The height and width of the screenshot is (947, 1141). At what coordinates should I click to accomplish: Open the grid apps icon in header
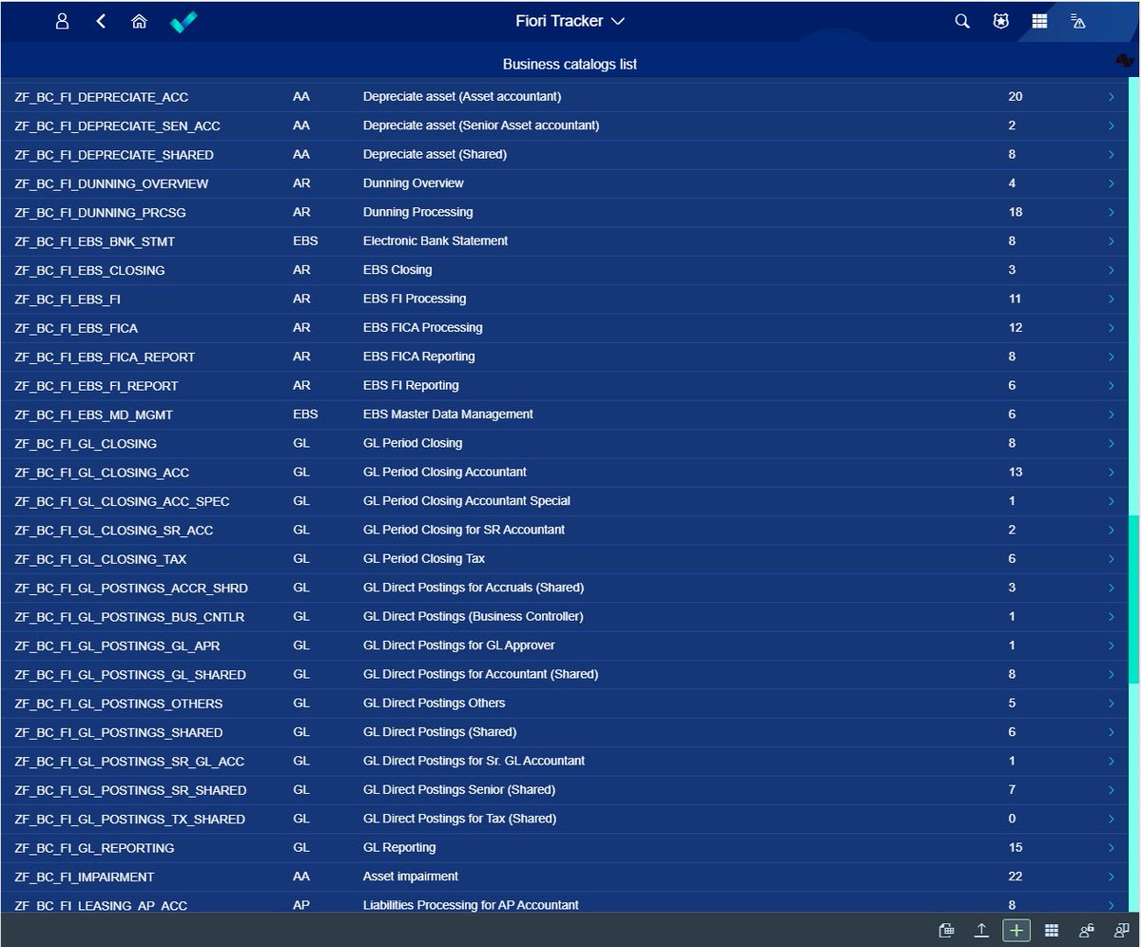(1039, 21)
